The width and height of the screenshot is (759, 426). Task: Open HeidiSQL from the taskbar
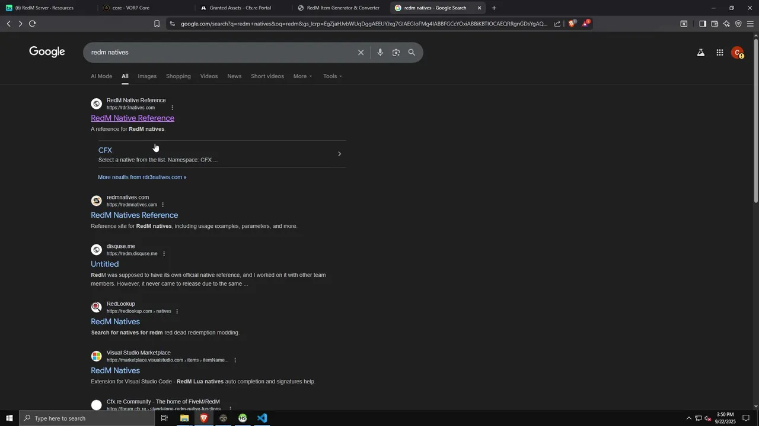[x=243, y=418]
